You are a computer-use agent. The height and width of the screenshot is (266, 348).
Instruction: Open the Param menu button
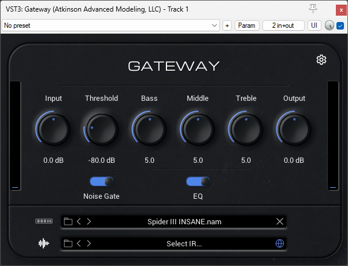pos(247,25)
